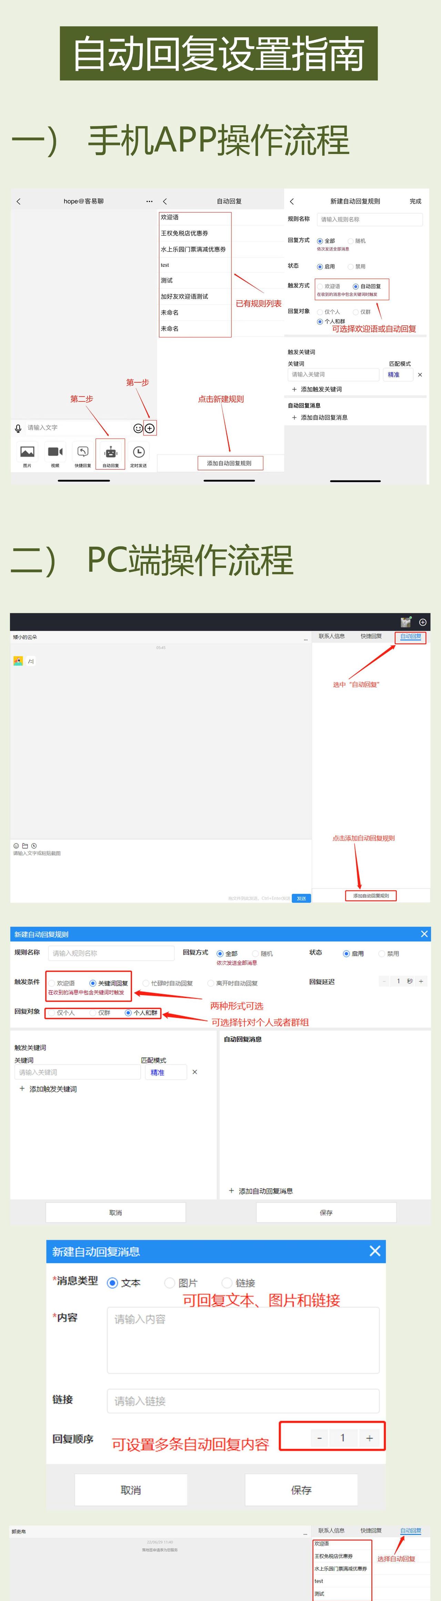This screenshot has width=441, height=1601.
Task: Click 取消 in 新建自动回复消息 dialog
Action: point(131,1490)
